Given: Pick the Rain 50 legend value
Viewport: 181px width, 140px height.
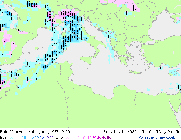Looking at the screenshot, I should pyautogui.click(x=51, y=138).
